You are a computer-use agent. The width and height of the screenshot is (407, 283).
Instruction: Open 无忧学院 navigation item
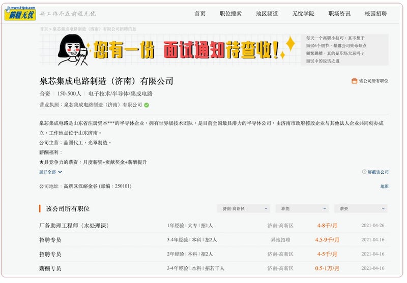click(303, 14)
